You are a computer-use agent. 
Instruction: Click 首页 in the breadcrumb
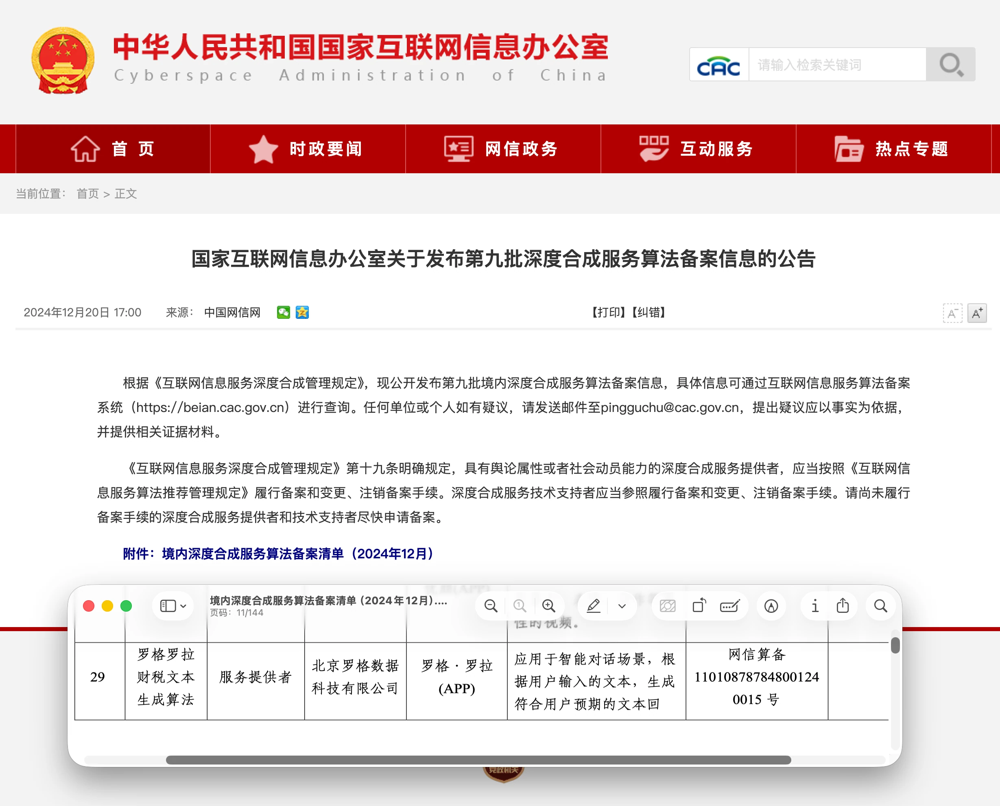point(88,194)
